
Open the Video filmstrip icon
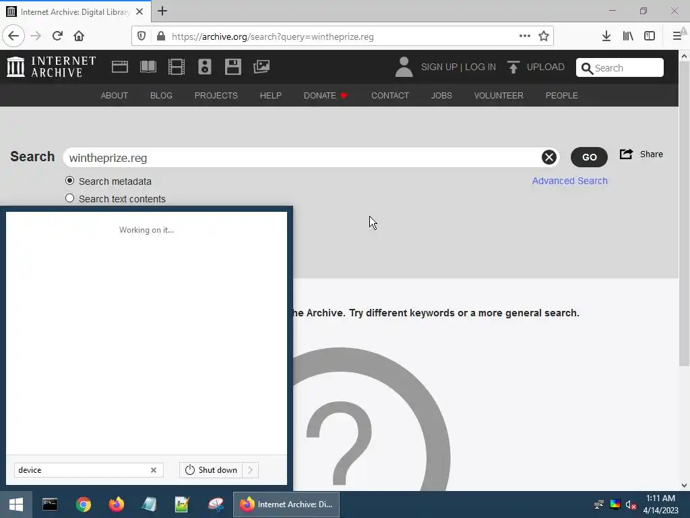point(177,67)
